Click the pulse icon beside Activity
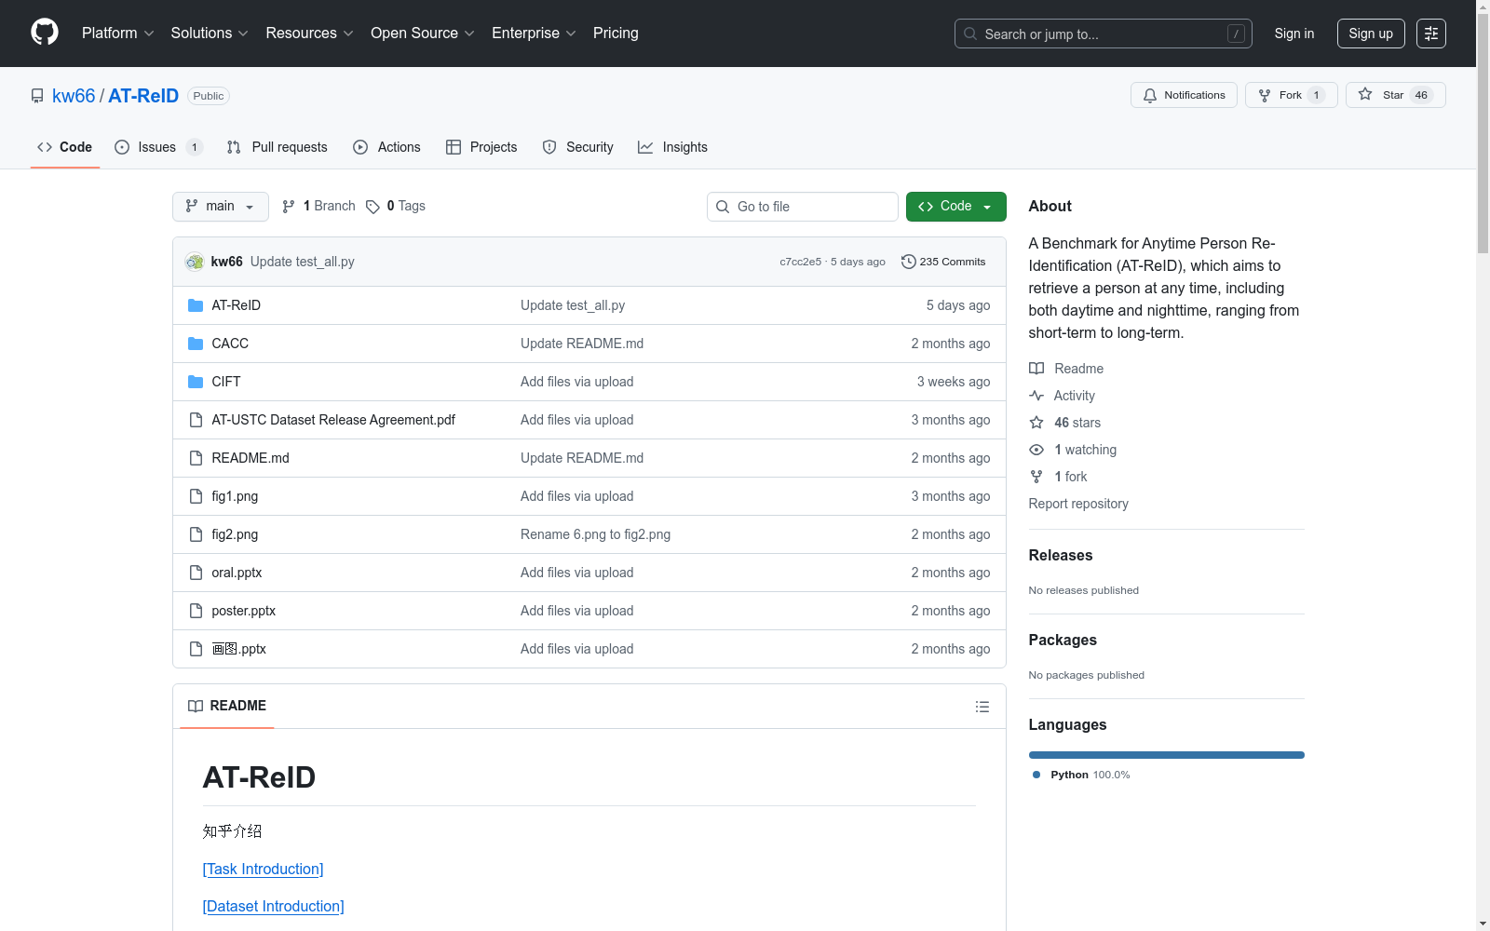 pos(1036,396)
